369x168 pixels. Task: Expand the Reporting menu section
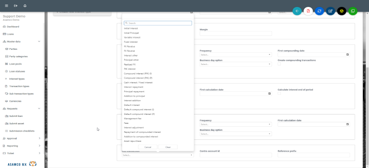pos(39,146)
